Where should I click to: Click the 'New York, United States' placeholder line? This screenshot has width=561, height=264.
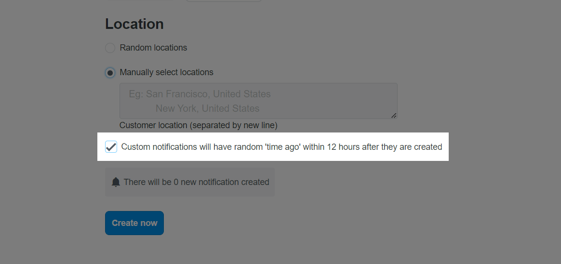(208, 108)
